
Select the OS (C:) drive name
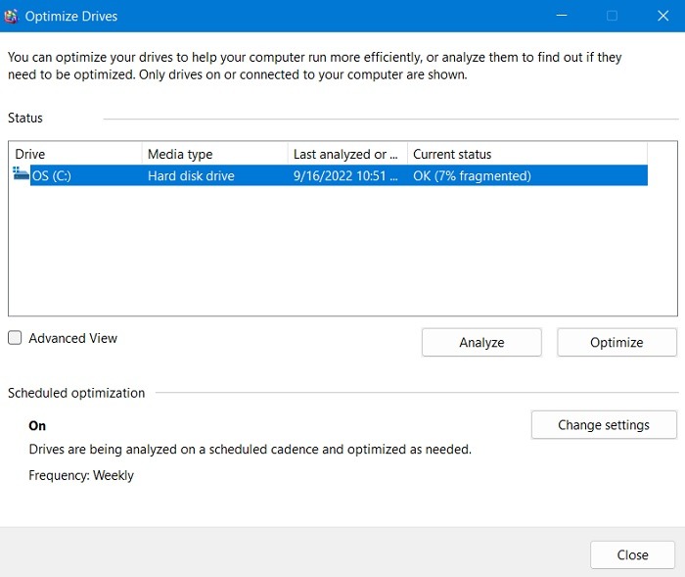tap(49, 176)
